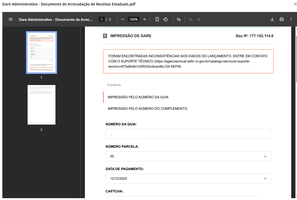Viewport: 297px width, 200px height.
Task: Zoom out with the minus icon
Action: click(x=122, y=19)
